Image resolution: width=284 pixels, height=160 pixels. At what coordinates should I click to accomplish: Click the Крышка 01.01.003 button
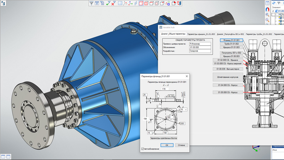pos(232,48)
